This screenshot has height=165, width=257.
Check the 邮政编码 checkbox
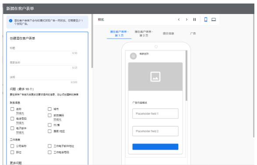49,115
